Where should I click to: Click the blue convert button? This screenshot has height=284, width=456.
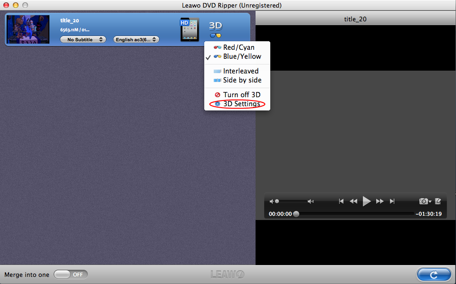click(x=434, y=275)
